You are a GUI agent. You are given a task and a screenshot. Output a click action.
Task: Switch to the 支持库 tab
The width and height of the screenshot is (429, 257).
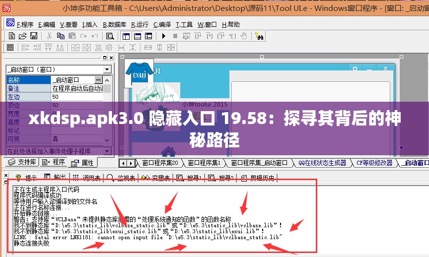point(22,162)
